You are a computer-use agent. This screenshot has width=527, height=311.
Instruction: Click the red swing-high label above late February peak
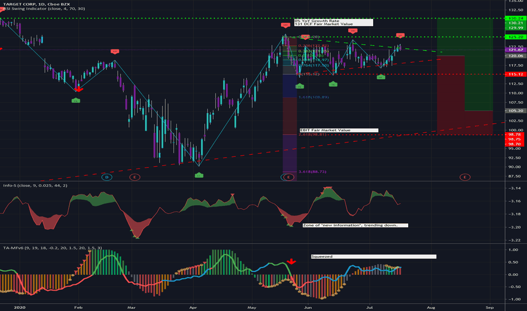tap(115, 51)
